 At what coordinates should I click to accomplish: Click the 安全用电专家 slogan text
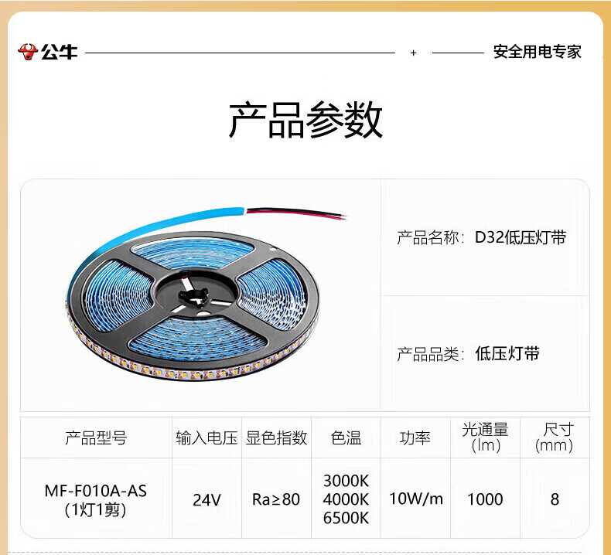tap(537, 52)
